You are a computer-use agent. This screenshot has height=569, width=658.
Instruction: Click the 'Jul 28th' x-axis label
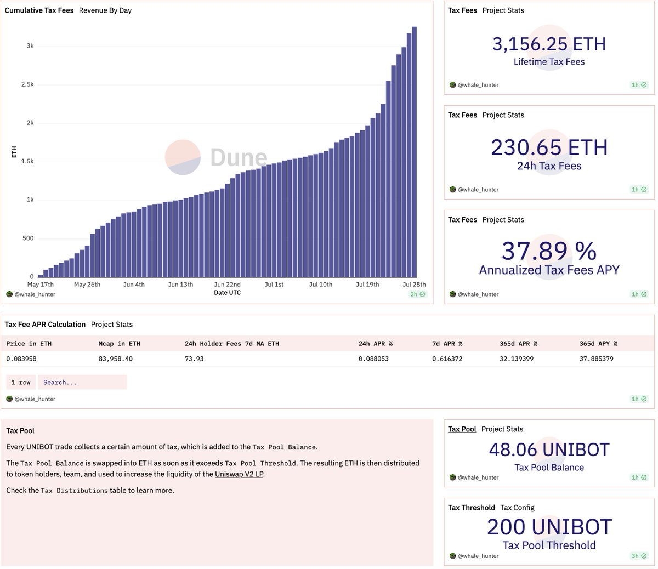pos(414,284)
